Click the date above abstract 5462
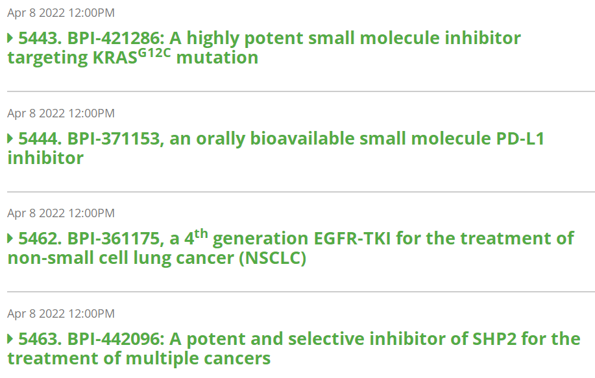Screen dimensions: 595x378 point(61,213)
